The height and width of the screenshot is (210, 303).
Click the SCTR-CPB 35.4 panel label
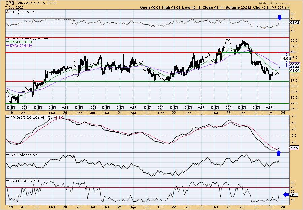coord(25,181)
